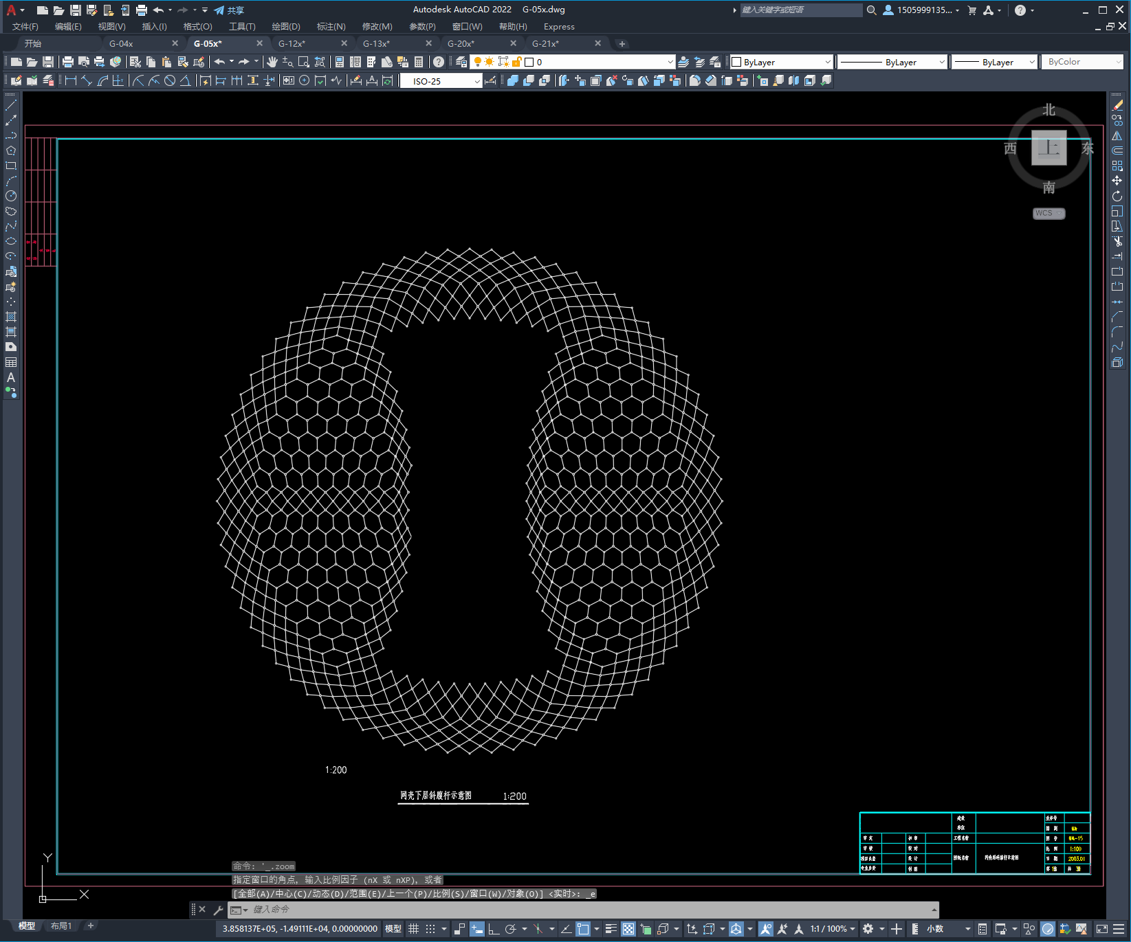This screenshot has height=942, width=1131.
Task: Toggle grid display in status bar
Action: [x=413, y=929]
